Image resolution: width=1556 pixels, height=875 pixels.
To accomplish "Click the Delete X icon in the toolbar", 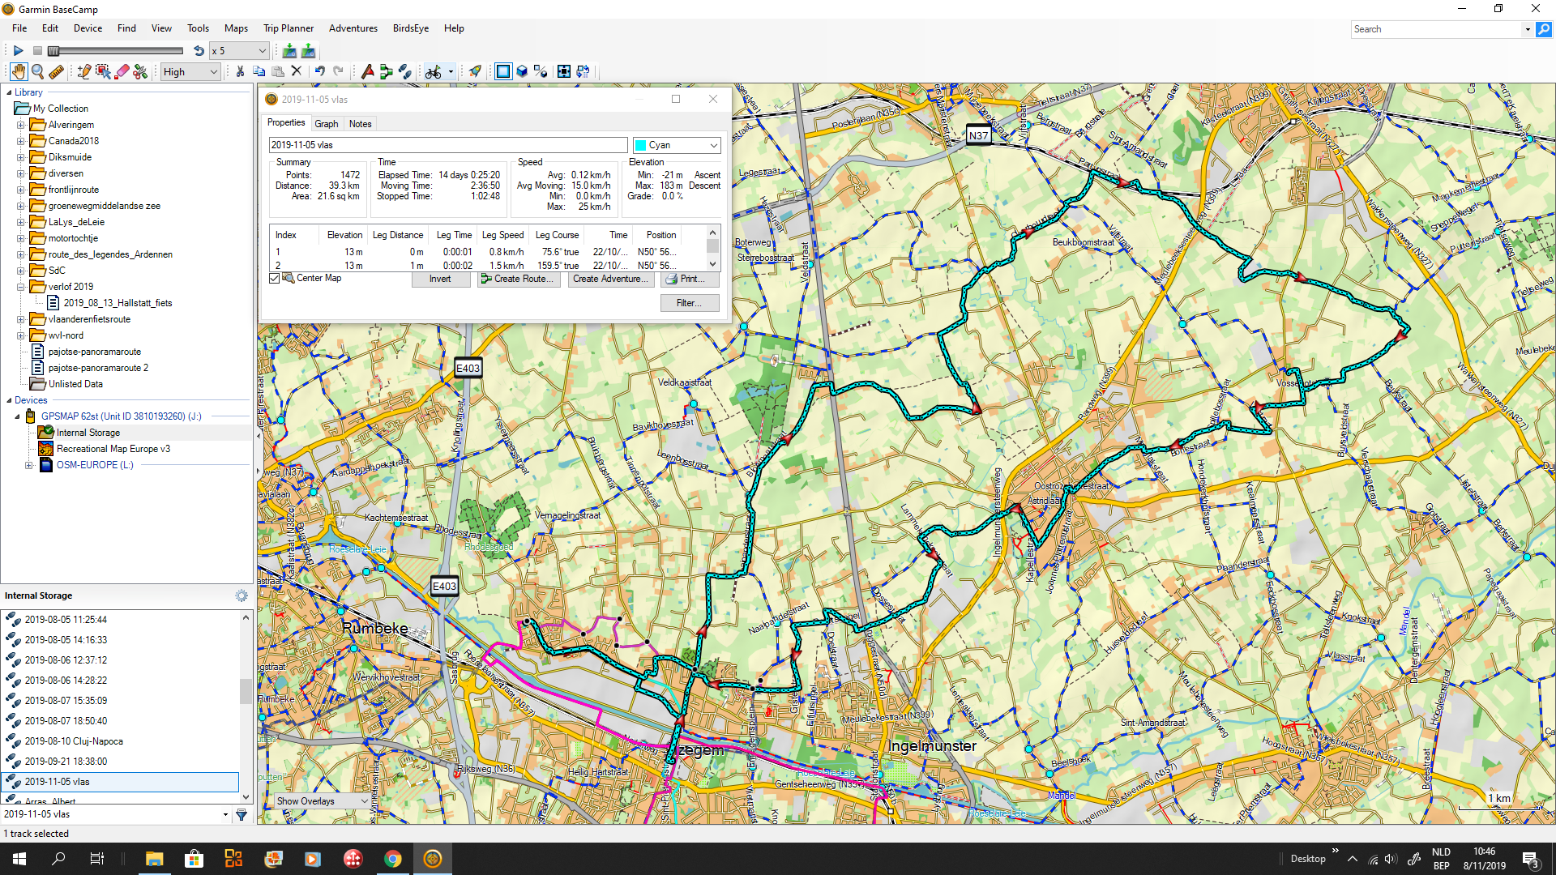I will point(297,72).
